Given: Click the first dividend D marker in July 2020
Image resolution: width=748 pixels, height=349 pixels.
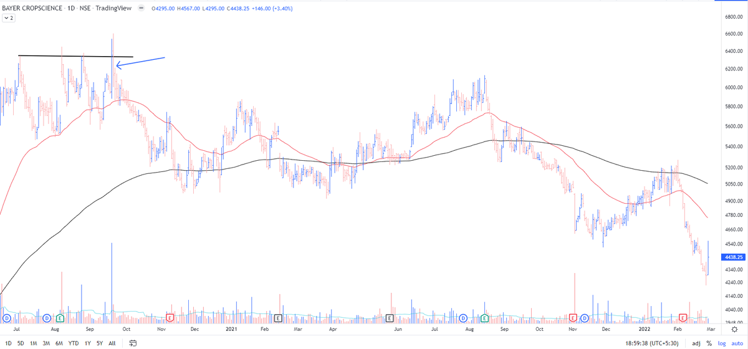Looking at the screenshot, I should point(6,318).
